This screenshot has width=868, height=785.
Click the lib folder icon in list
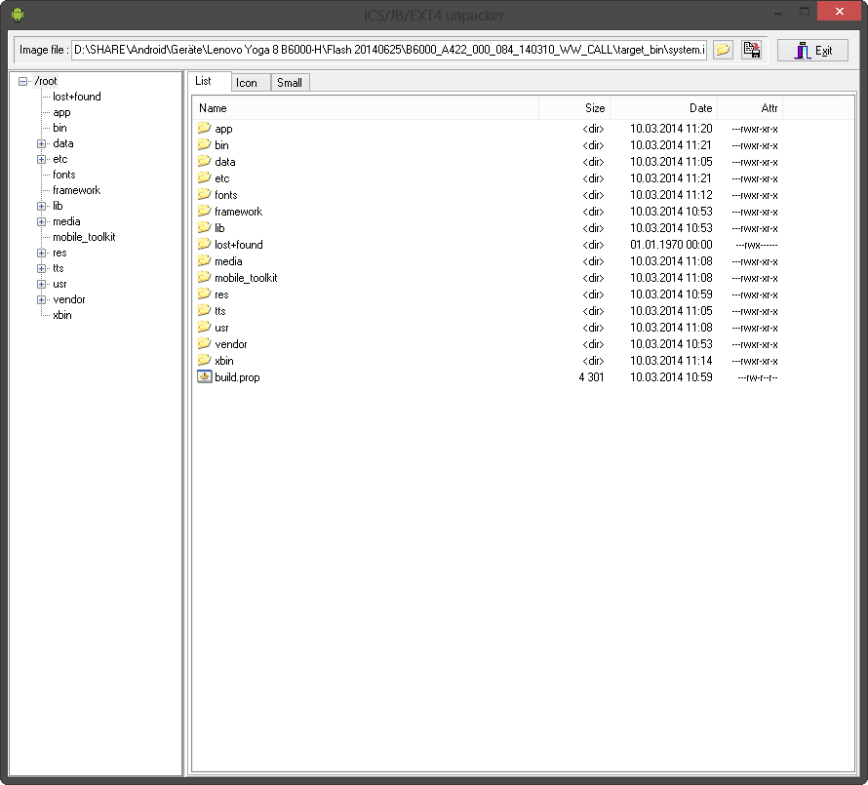(x=204, y=227)
